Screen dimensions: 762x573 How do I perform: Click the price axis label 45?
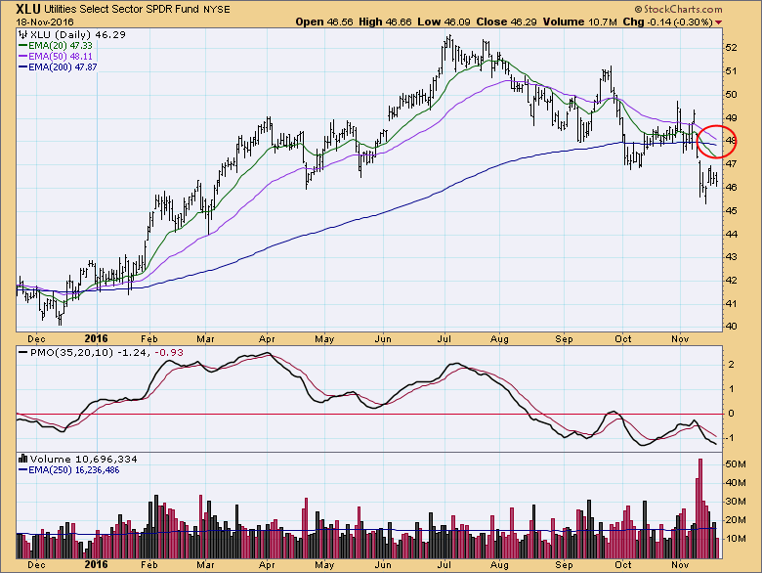[731, 210]
